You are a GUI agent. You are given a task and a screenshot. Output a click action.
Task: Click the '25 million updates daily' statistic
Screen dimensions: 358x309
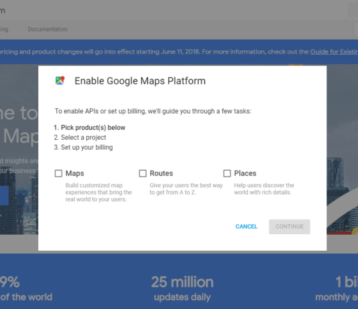(182, 289)
